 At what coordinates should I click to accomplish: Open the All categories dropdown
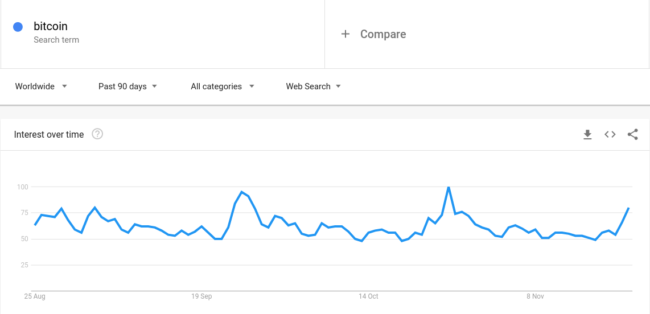(223, 86)
